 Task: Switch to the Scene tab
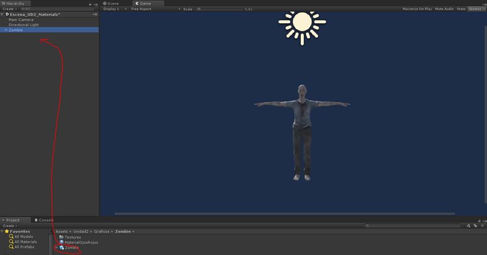(111, 4)
